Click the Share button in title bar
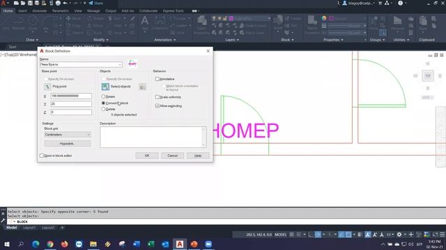The image size is (446, 250). coord(96,3)
